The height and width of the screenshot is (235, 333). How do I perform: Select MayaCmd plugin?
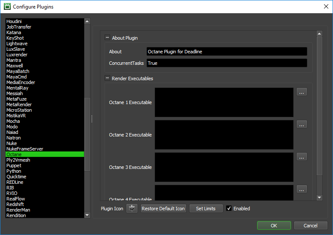45,77
